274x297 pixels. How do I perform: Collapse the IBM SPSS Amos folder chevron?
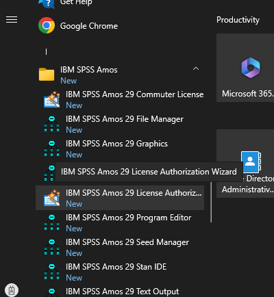(x=196, y=68)
